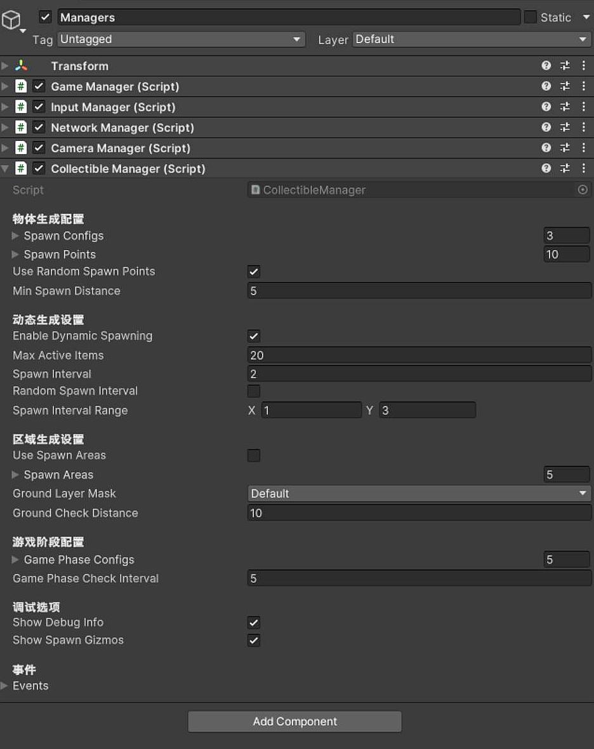Click the Game Manager preset icon
594x749 pixels.
pos(565,86)
